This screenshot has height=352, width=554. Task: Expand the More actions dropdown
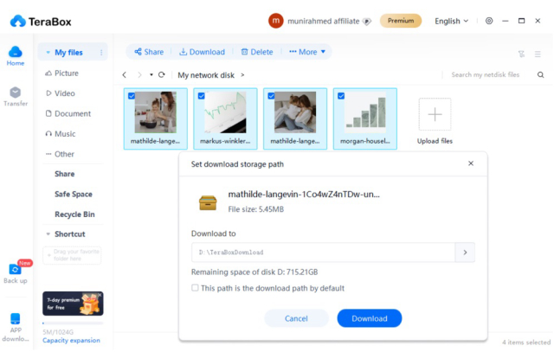click(307, 52)
